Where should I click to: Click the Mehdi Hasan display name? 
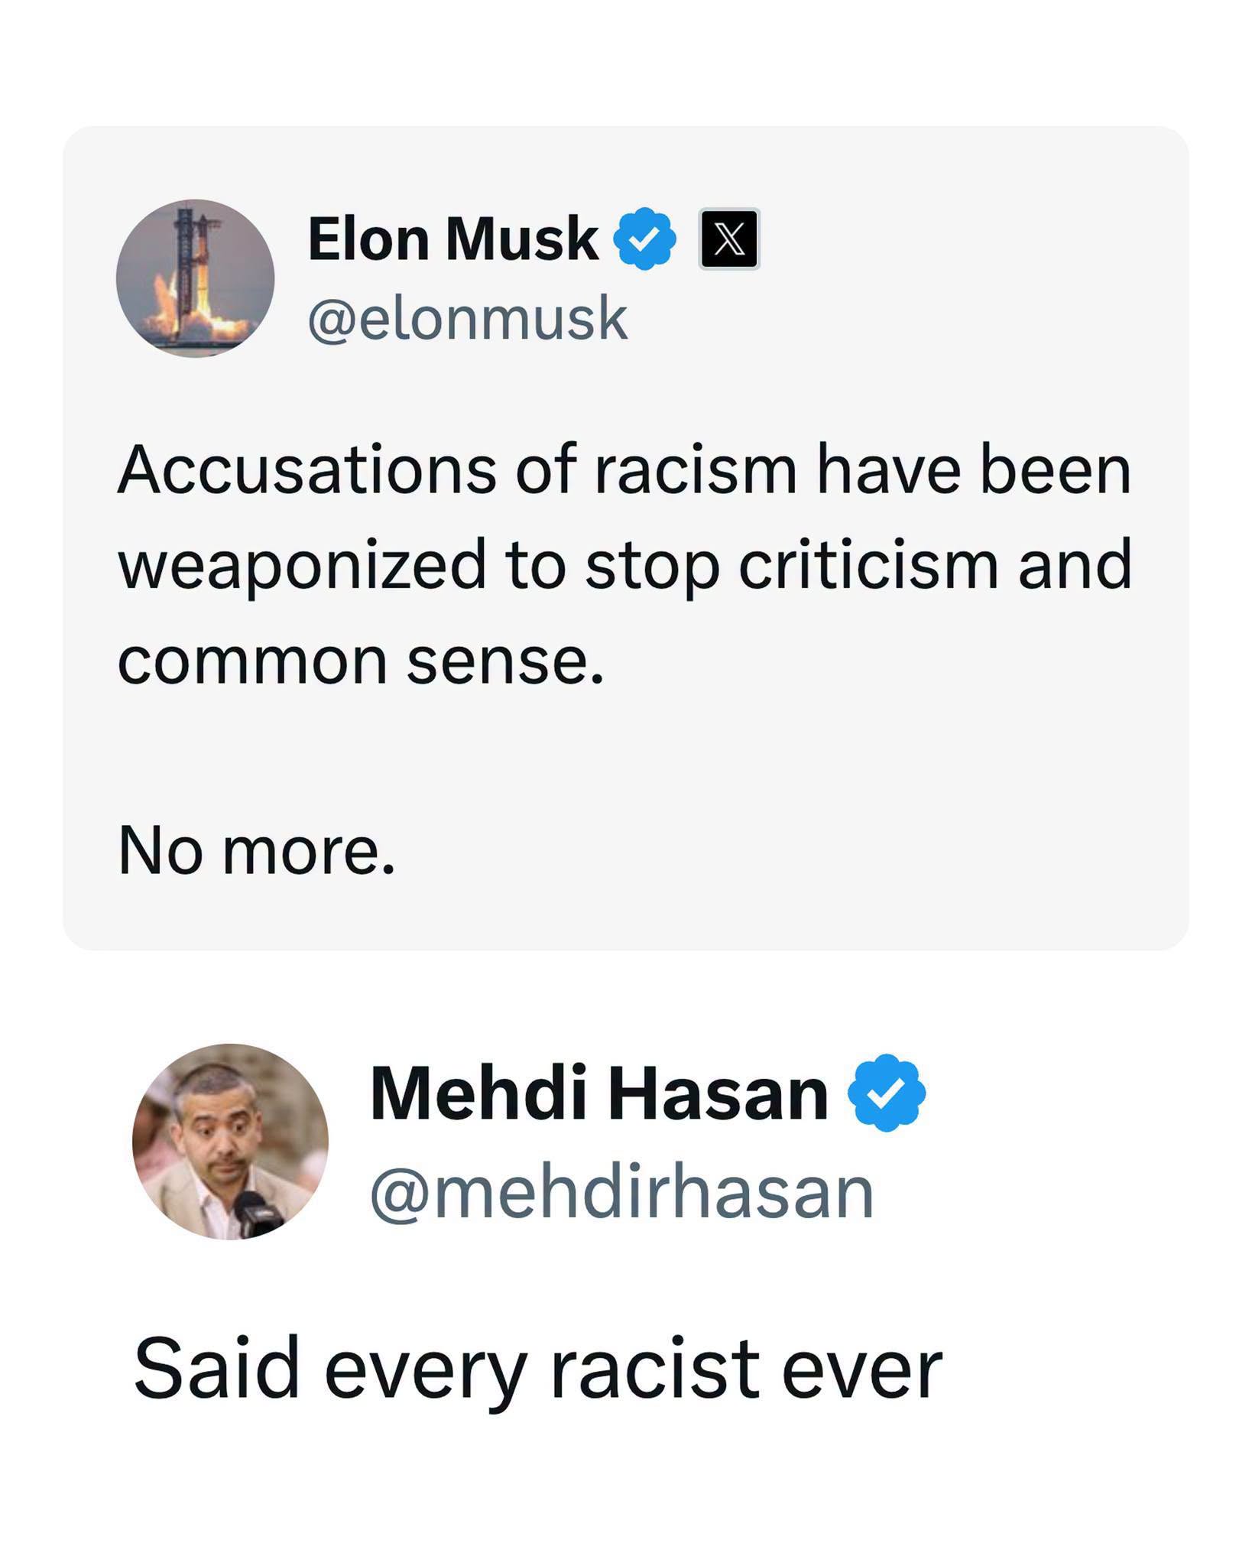[x=599, y=1094]
